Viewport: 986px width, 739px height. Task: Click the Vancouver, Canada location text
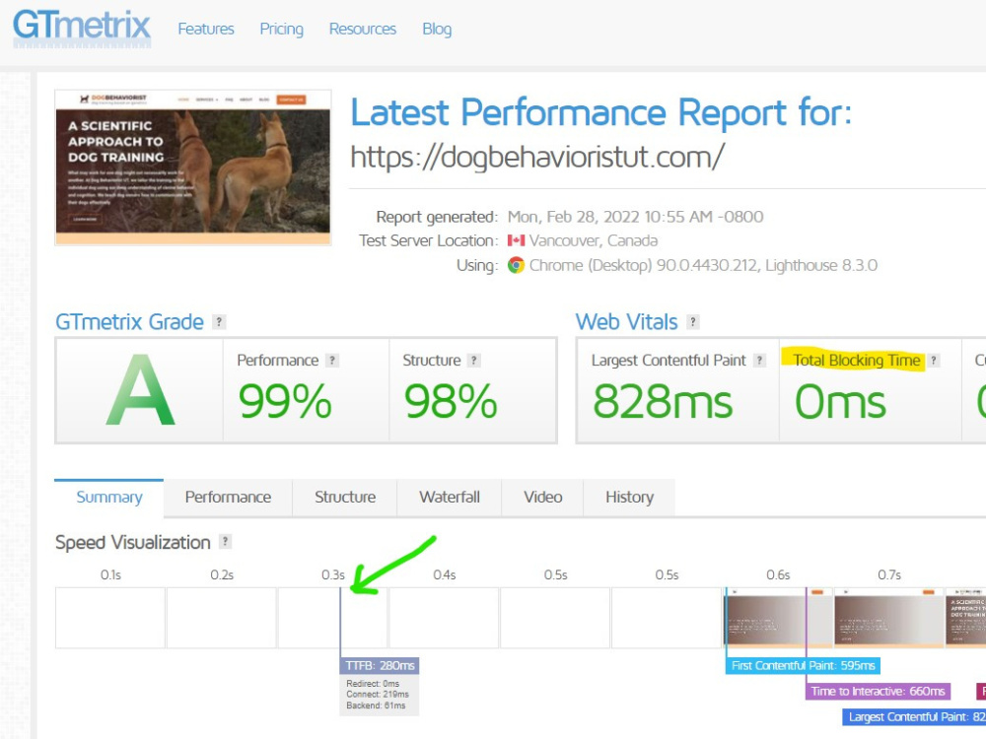click(x=593, y=240)
